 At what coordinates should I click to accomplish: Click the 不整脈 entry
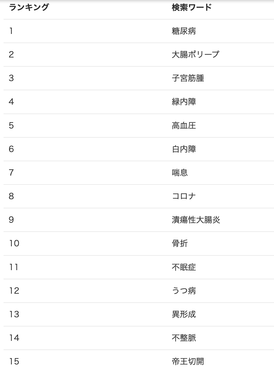184,338
